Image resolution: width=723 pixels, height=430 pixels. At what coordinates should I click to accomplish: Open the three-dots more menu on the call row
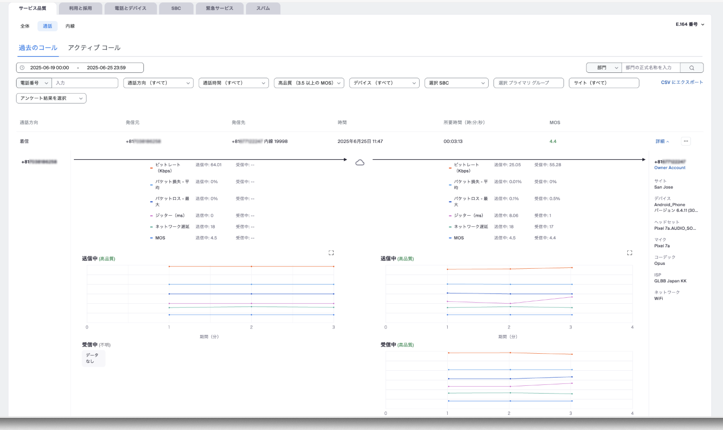686,141
